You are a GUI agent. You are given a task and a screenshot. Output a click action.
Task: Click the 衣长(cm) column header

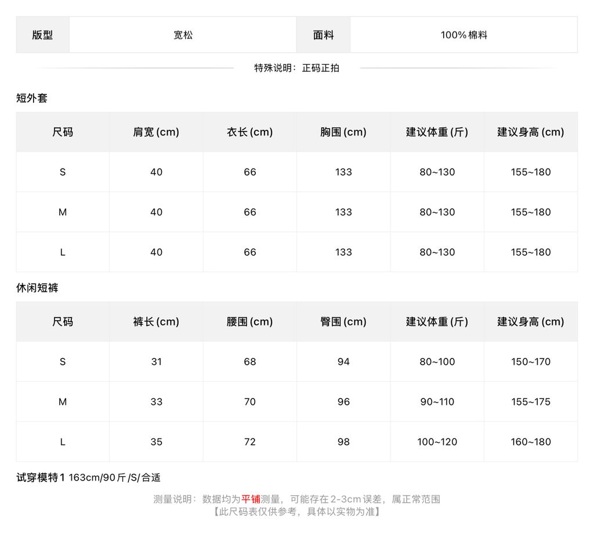click(x=249, y=132)
